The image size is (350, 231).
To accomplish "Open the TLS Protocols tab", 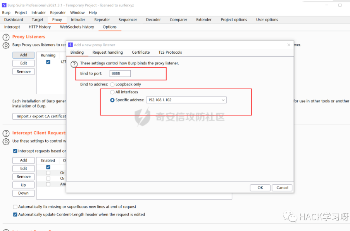I will (170, 52).
